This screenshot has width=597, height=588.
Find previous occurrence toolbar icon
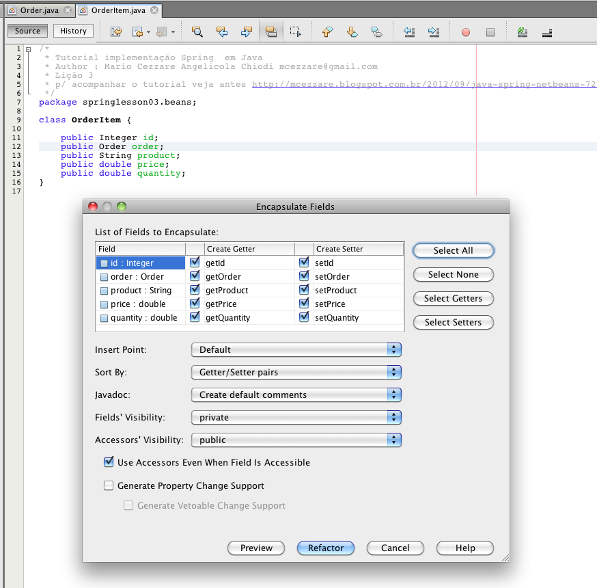[221, 31]
